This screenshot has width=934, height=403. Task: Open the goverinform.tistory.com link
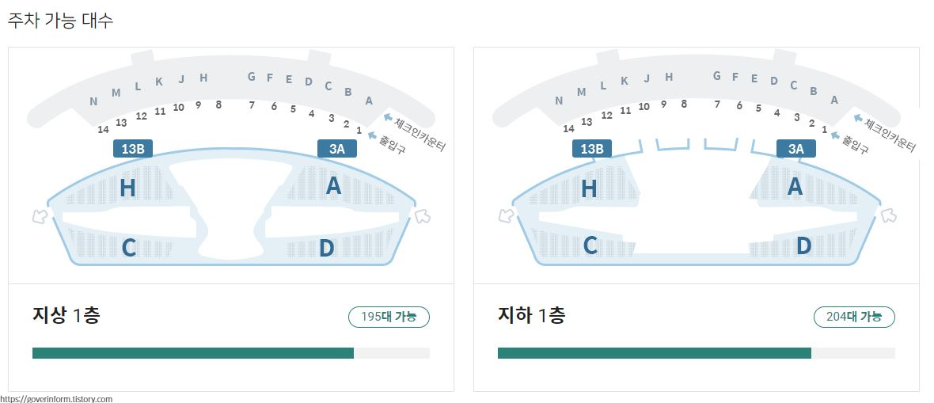pos(56,399)
